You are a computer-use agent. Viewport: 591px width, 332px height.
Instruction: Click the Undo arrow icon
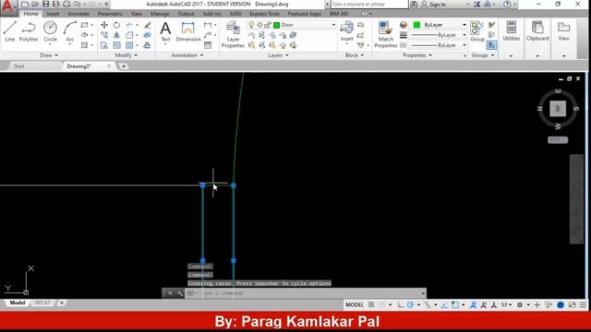coord(77,4)
